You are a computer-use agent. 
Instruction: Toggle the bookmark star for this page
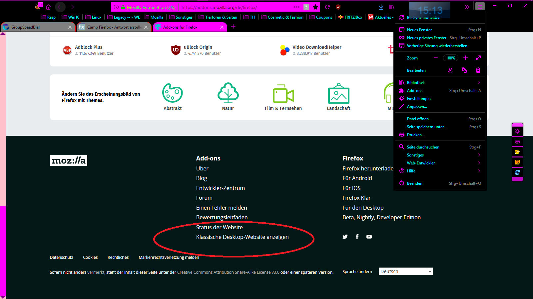tap(315, 7)
